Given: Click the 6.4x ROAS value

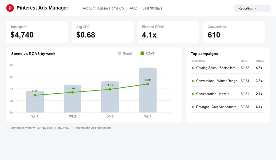Looking at the screenshot, I should pyautogui.click(x=259, y=107).
